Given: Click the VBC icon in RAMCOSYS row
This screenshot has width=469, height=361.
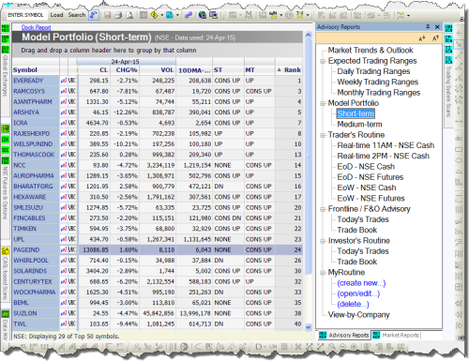Looking at the screenshot, I should [72, 91].
